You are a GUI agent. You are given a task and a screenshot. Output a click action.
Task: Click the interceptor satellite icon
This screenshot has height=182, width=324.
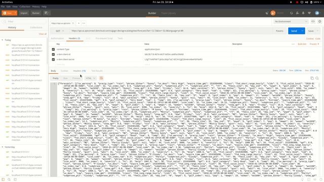point(267,13)
